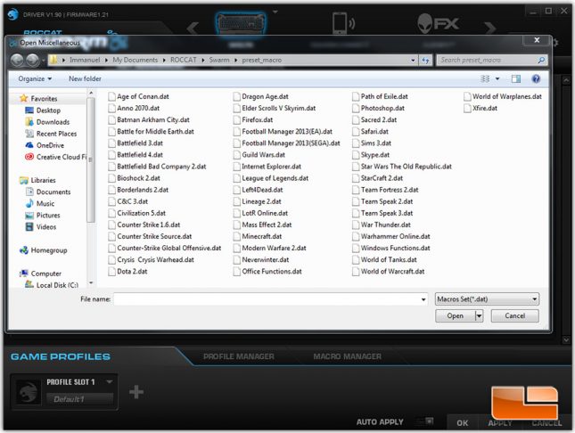
Task: Expand the Profile Slot 1 dropdown
Action: pyautogui.click(x=110, y=381)
